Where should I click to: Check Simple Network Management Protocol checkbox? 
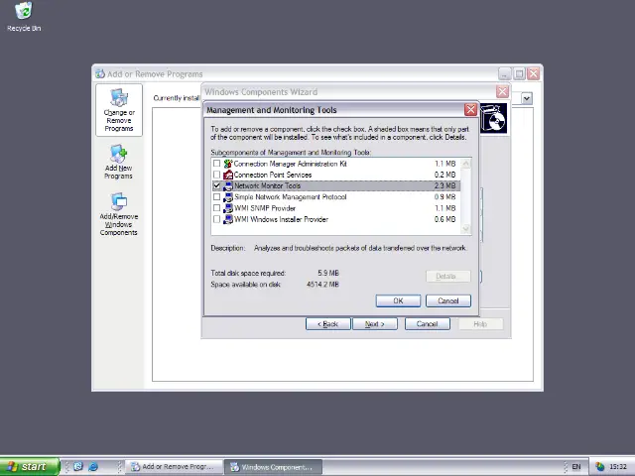[x=216, y=197]
